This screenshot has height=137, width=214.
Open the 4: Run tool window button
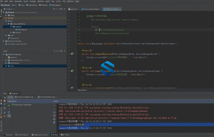click(x=54, y=135)
